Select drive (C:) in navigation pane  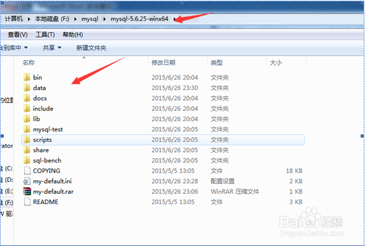pos(6,168)
